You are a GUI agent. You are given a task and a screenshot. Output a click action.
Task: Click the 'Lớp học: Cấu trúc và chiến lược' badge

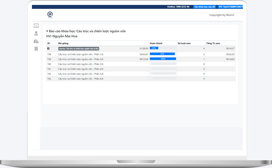(79, 48)
